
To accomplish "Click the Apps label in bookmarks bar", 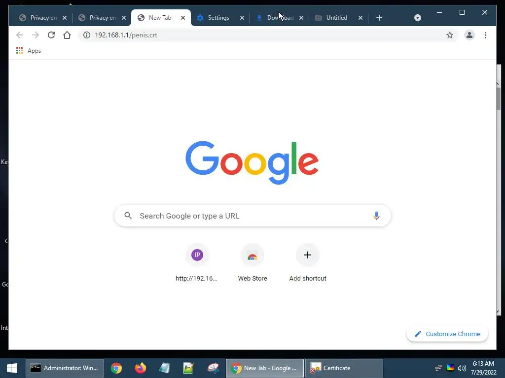I will tap(34, 51).
